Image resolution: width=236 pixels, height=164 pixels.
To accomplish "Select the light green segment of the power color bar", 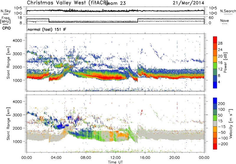I will [x=215, y=66].
